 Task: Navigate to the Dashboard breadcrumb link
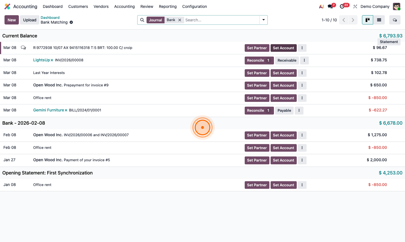50,17
